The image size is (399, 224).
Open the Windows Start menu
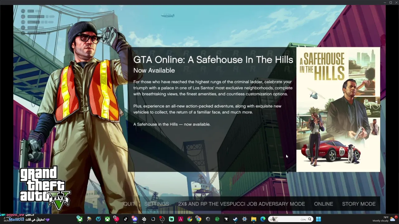(318, 219)
